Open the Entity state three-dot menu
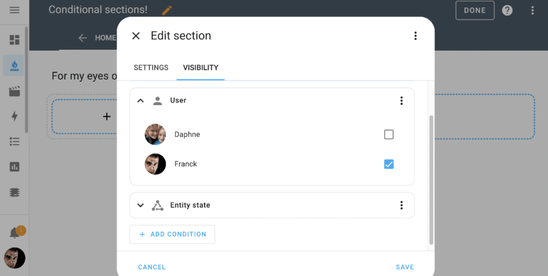The image size is (548, 276). pos(401,205)
